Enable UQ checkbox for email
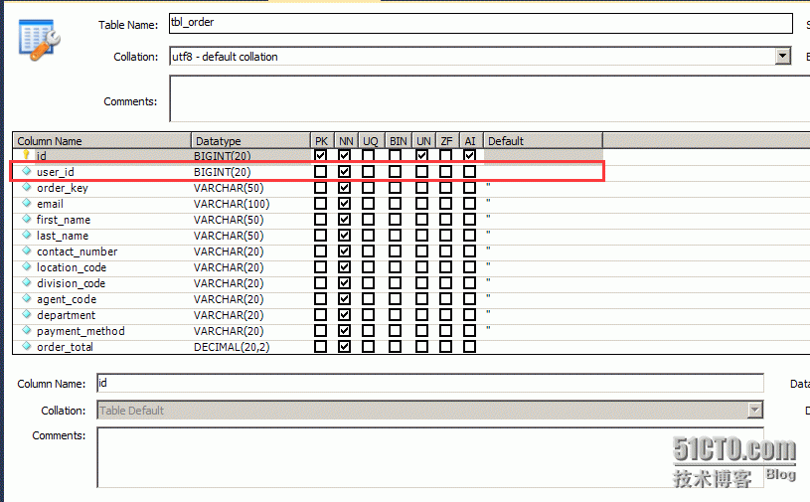Viewport: 810px width, 502px height. pyautogui.click(x=369, y=204)
